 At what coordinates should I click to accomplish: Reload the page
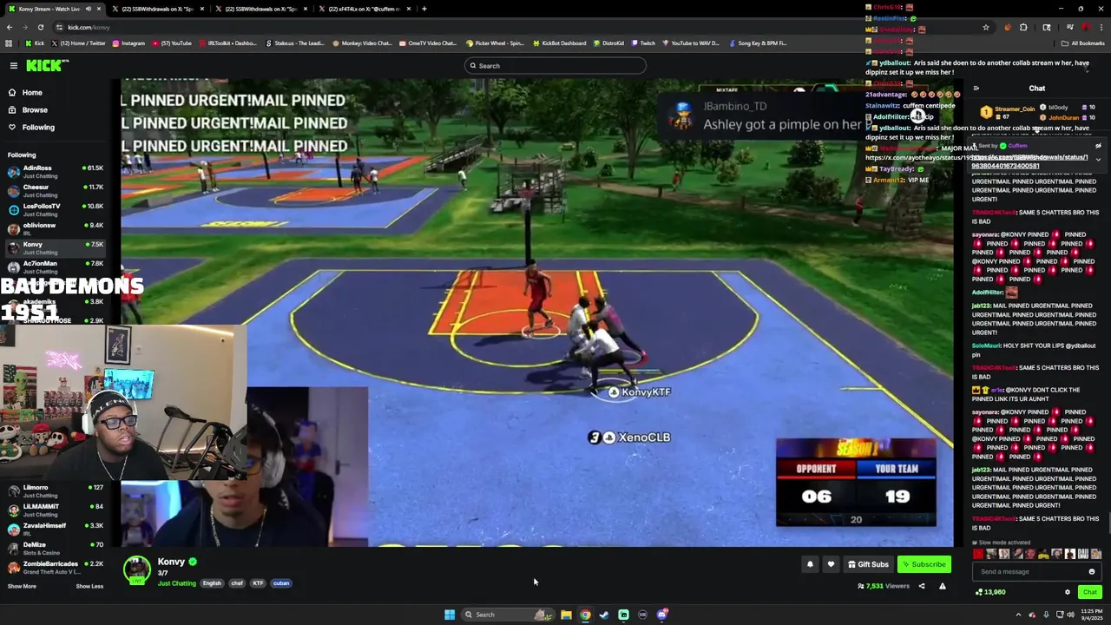(x=40, y=27)
